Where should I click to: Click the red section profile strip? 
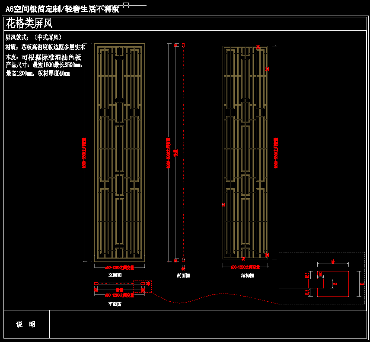pos(183,152)
